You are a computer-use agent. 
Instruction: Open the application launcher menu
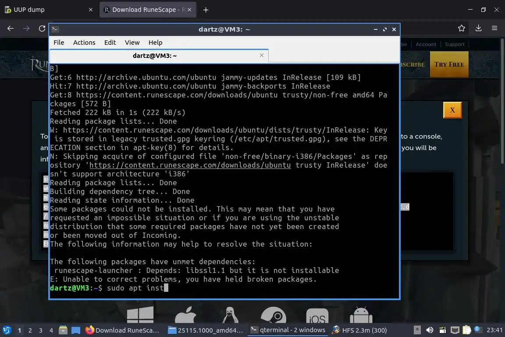click(x=7, y=330)
